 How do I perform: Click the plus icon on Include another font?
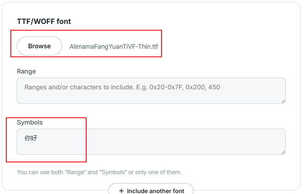click(121, 191)
